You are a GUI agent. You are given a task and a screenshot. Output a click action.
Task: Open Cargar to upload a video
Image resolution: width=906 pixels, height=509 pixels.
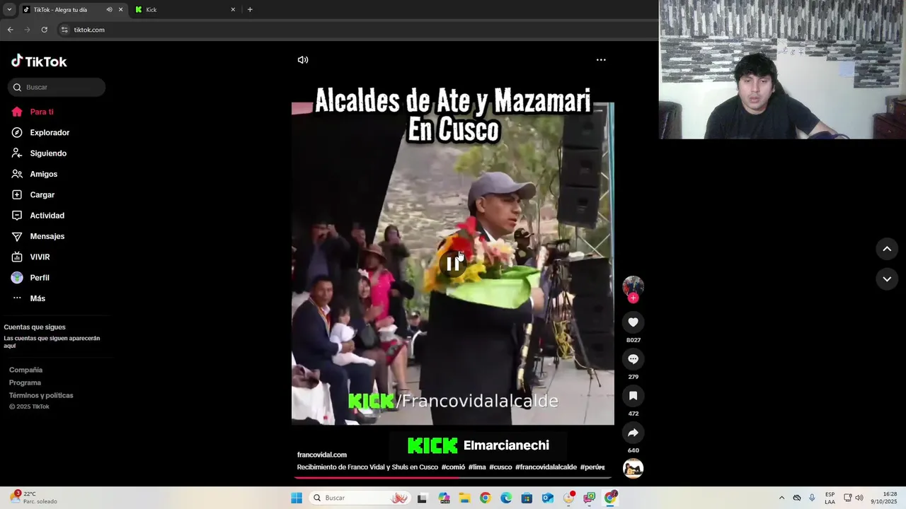(33, 194)
